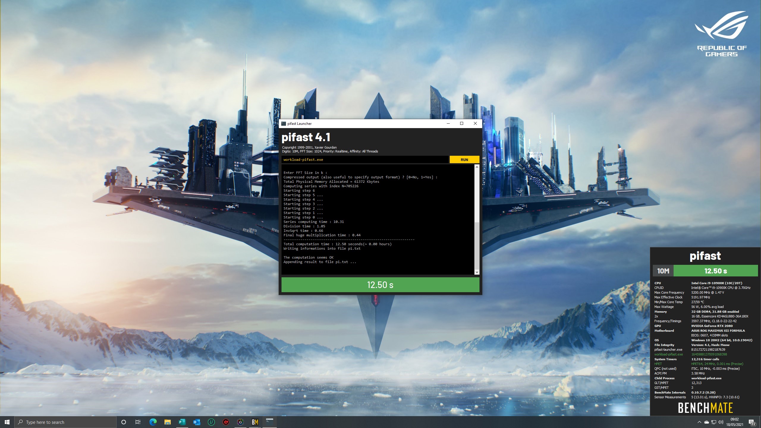Open the red gear app on taskbar
Viewport: 761px width, 428px height.
(x=226, y=422)
